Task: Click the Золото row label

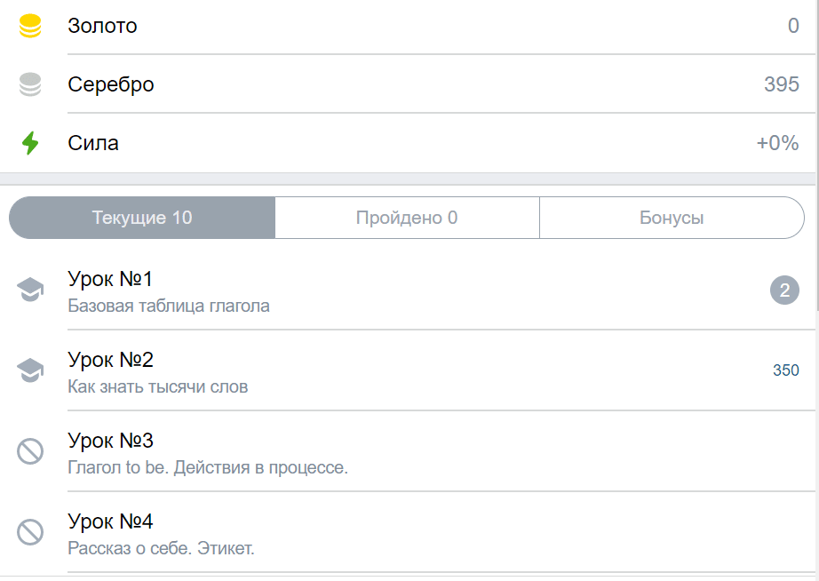Action: [x=102, y=26]
